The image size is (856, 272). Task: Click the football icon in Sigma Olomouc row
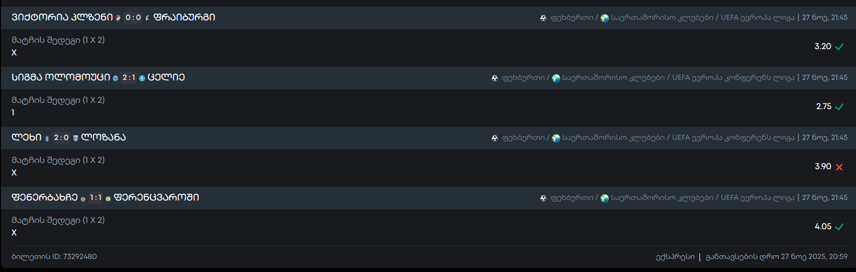(495, 78)
